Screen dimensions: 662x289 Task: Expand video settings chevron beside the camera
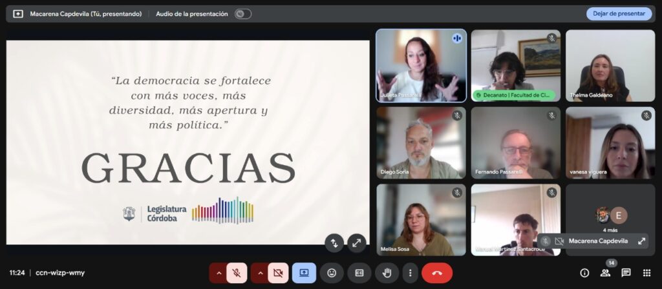260,273
